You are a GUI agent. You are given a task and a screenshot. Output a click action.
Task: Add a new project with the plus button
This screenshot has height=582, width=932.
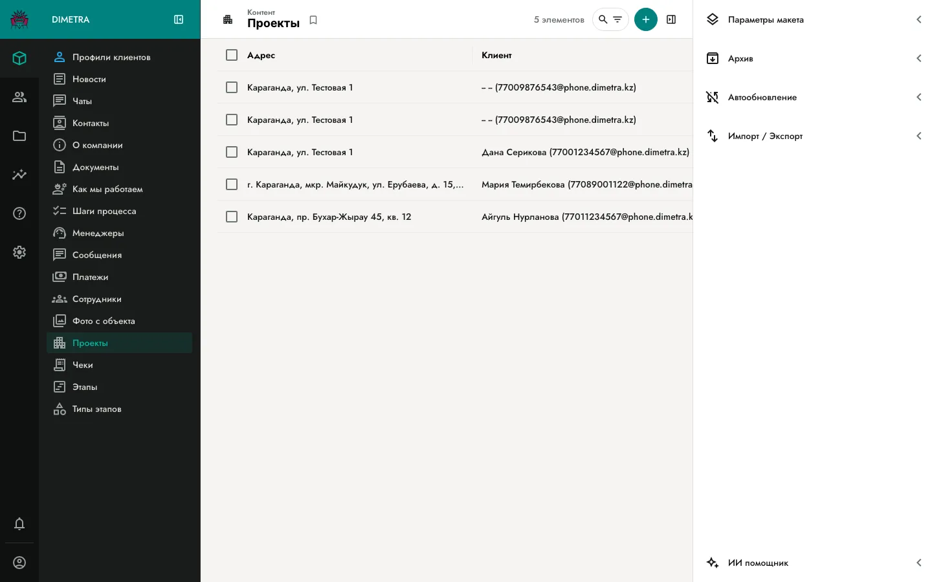pos(646,19)
